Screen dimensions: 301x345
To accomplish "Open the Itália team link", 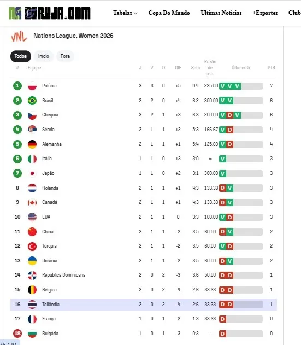I will (47, 159).
